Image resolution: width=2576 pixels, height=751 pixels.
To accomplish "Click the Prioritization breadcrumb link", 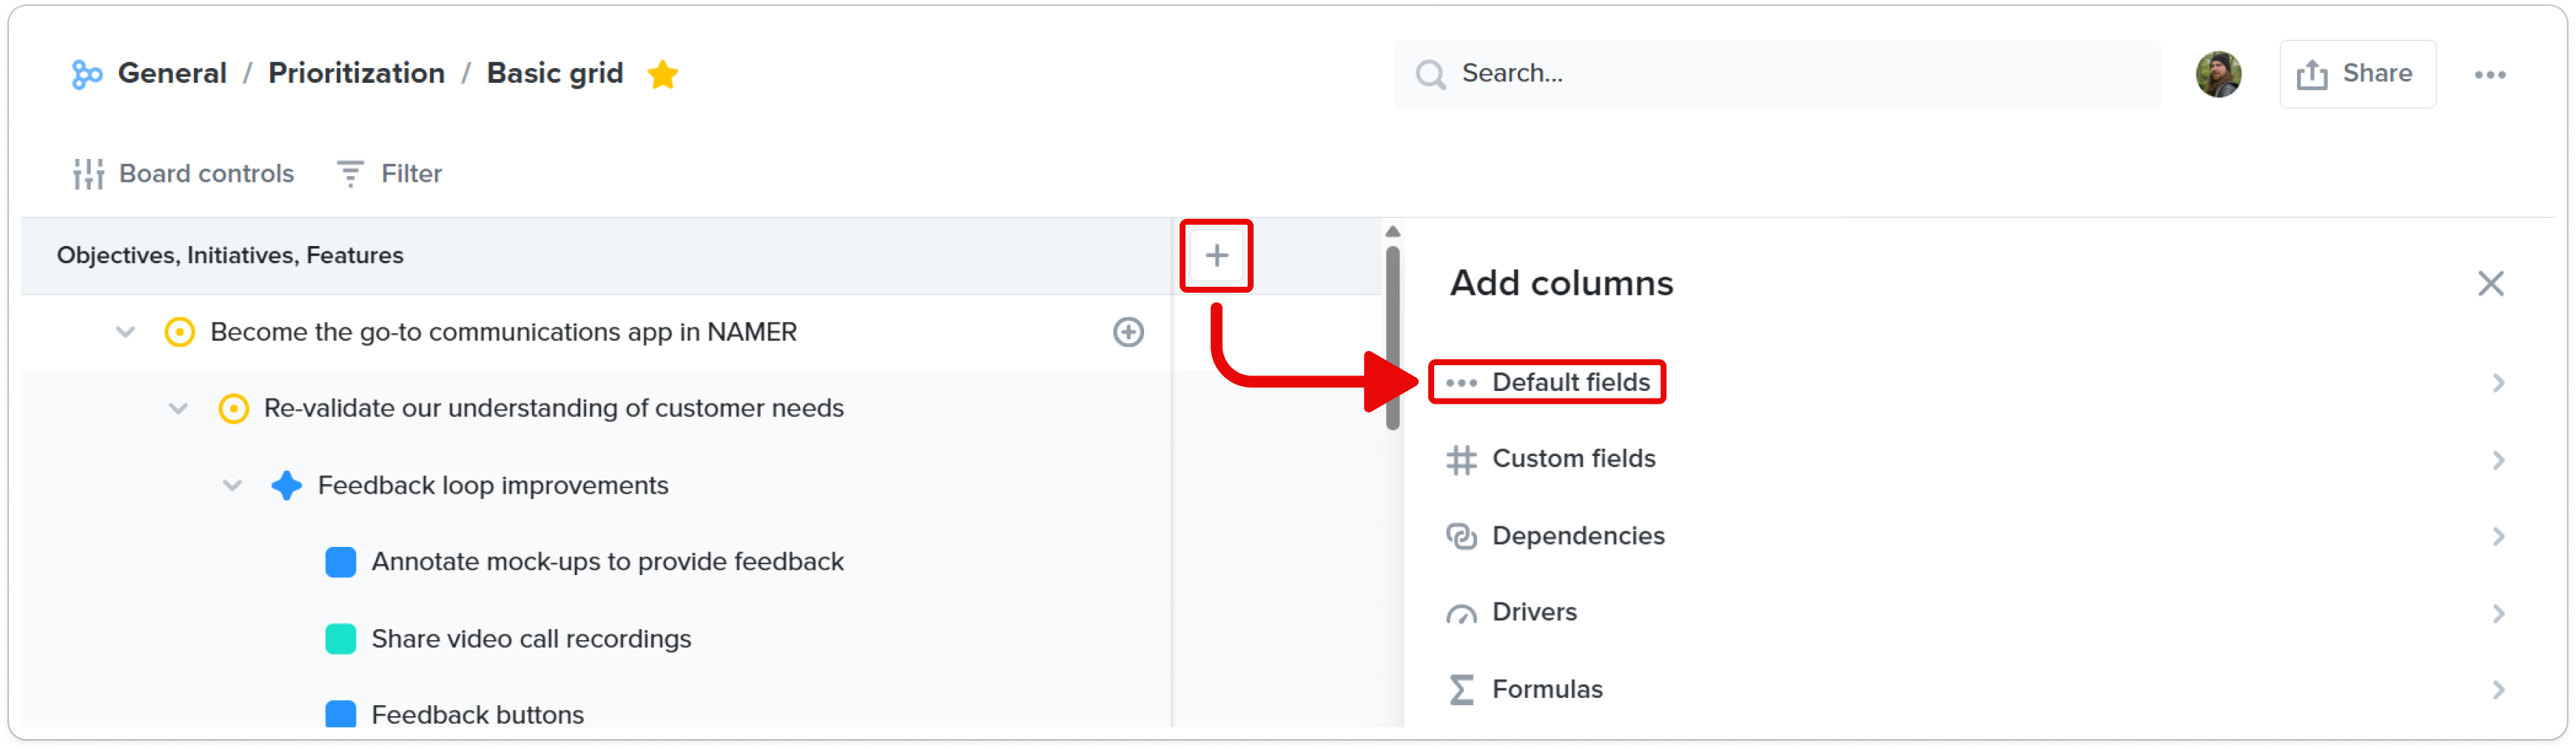I will coord(356,74).
